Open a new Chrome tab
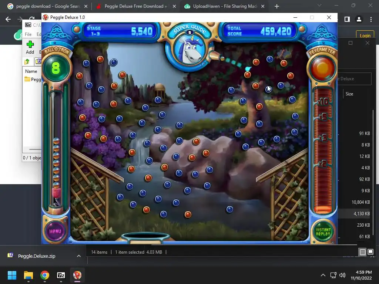The width and height of the screenshot is (379, 284). pyautogui.click(x=277, y=7)
